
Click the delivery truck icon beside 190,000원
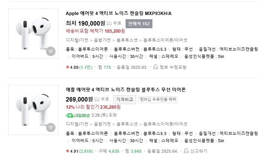point(109,23)
